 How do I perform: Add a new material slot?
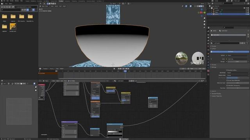point(248,35)
